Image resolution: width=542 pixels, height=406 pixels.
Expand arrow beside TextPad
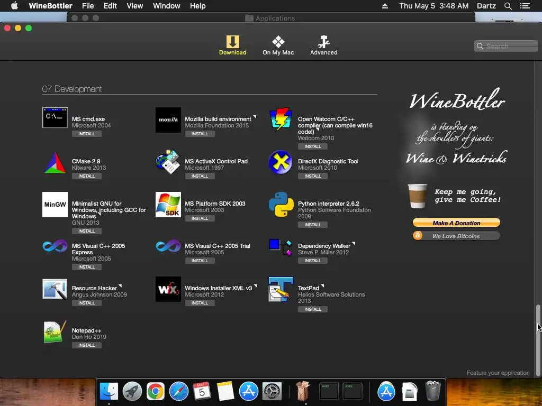(322, 286)
